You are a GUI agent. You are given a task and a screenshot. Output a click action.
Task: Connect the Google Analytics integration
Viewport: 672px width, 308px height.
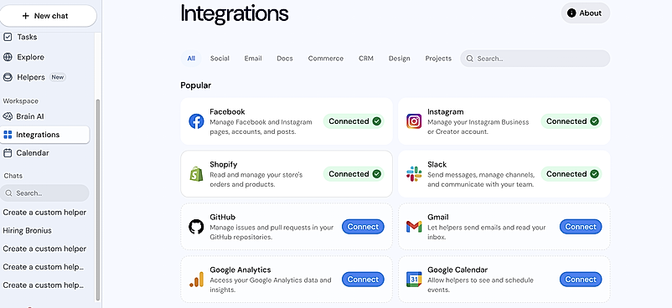pyautogui.click(x=363, y=280)
